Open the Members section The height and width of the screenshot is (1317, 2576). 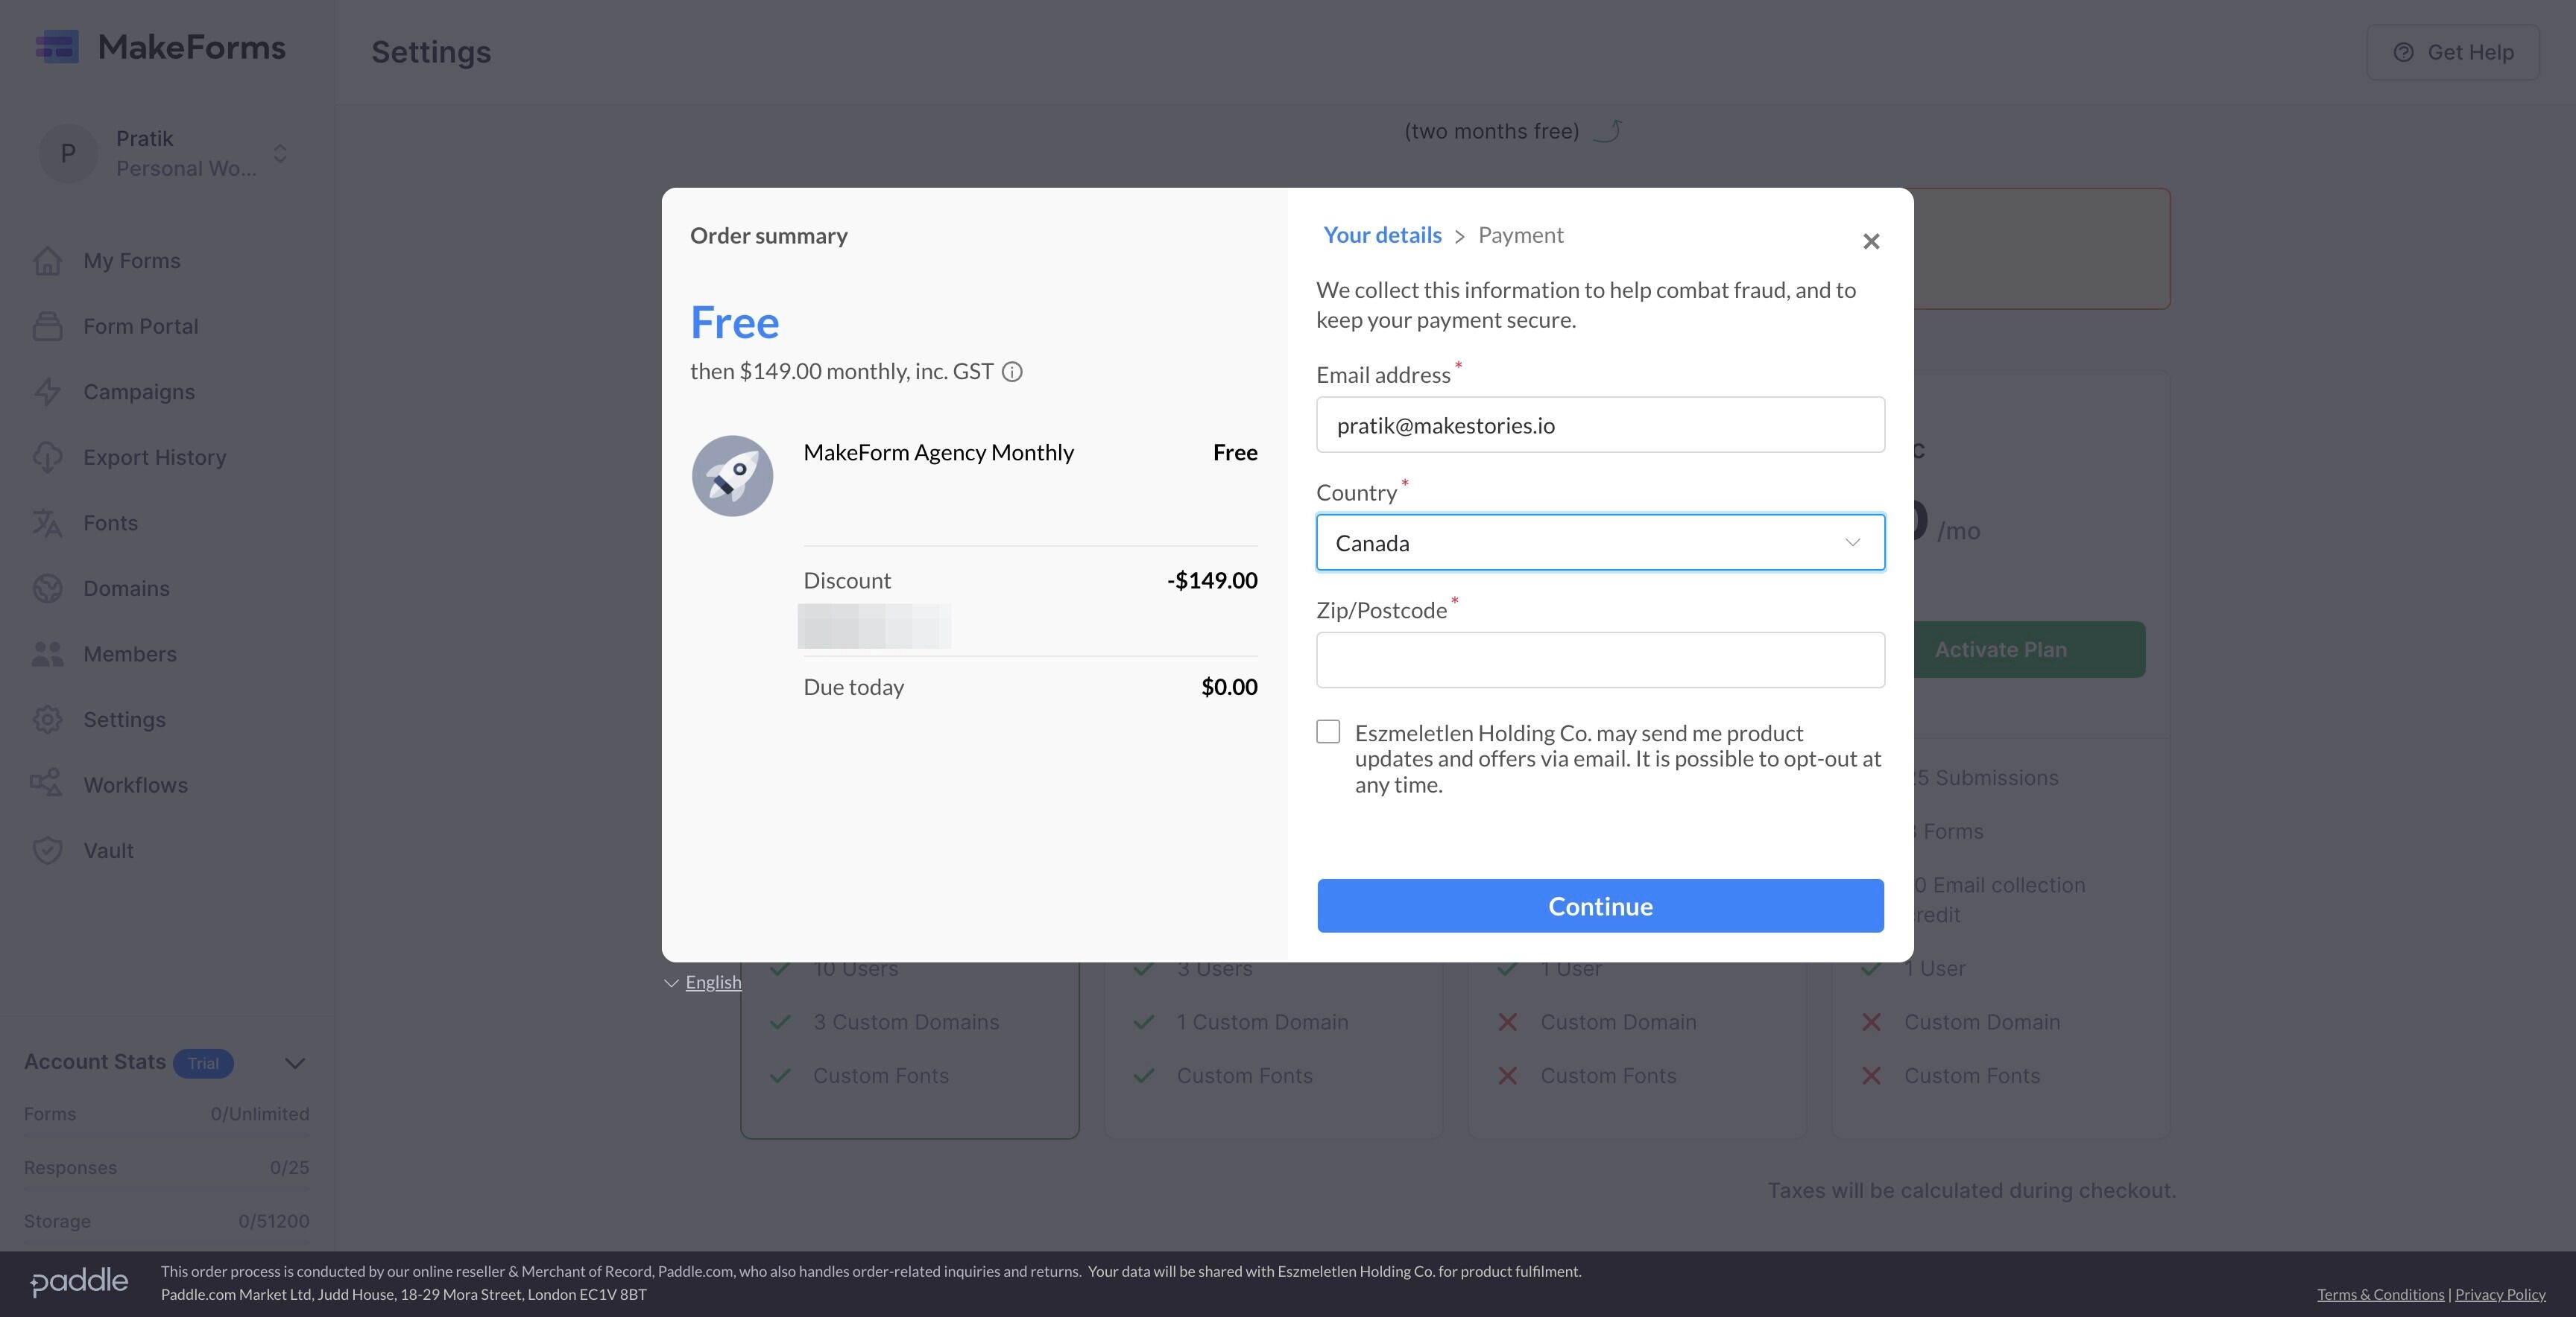coord(130,653)
